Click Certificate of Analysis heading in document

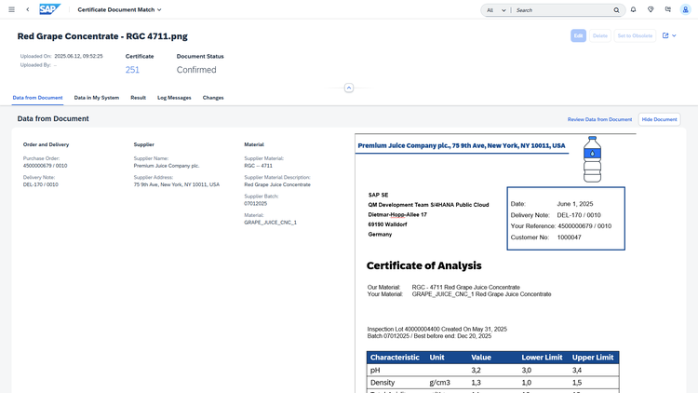[423, 265]
